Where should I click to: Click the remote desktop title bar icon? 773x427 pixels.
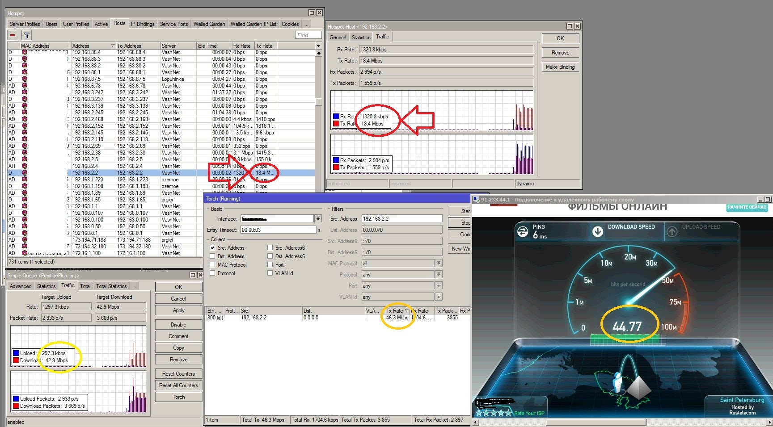477,200
